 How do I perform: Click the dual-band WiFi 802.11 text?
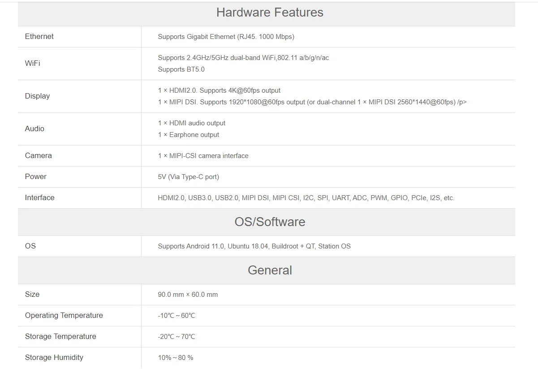click(243, 58)
